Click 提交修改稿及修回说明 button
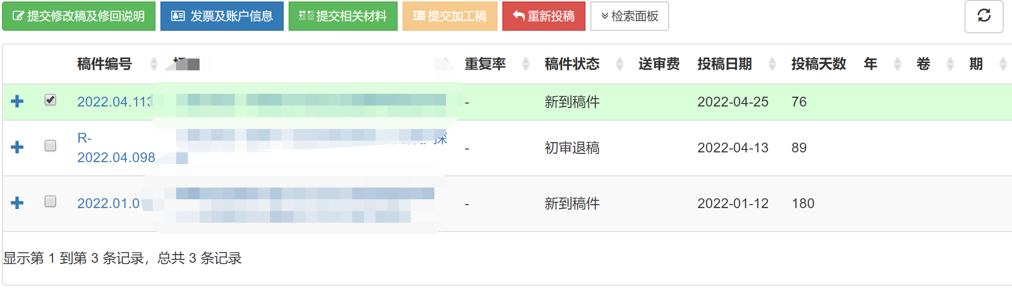 click(79, 16)
